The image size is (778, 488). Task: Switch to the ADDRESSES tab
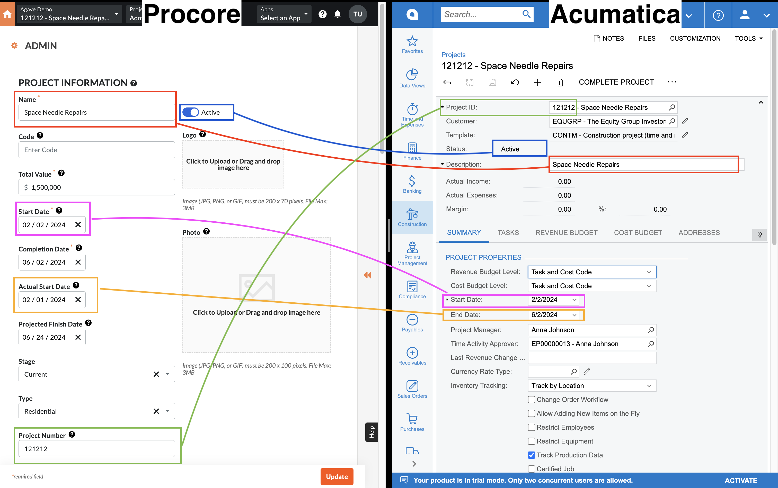tap(699, 233)
